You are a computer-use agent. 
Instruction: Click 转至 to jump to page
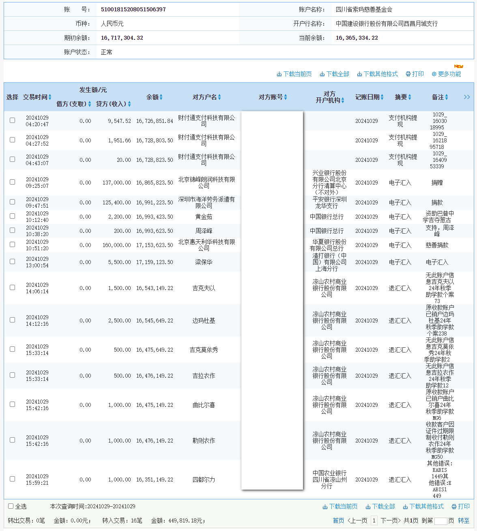pos(464,520)
